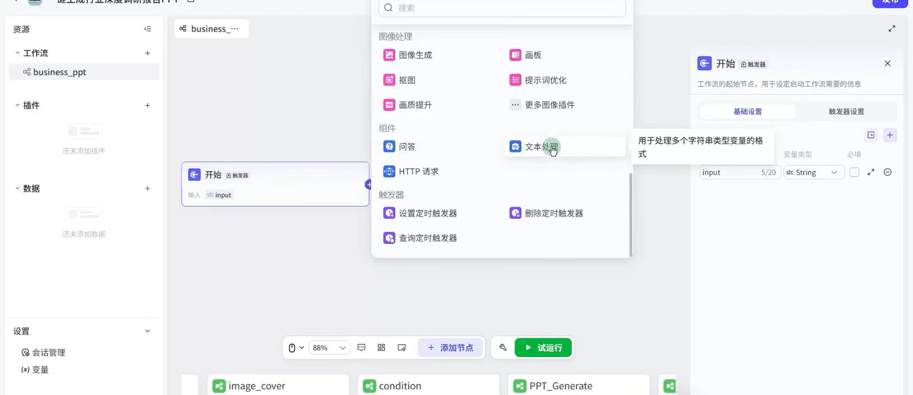This screenshot has height=395, width=913.
Task: Switch to the 触发器设置 tab
Action: tap(846, 112)
